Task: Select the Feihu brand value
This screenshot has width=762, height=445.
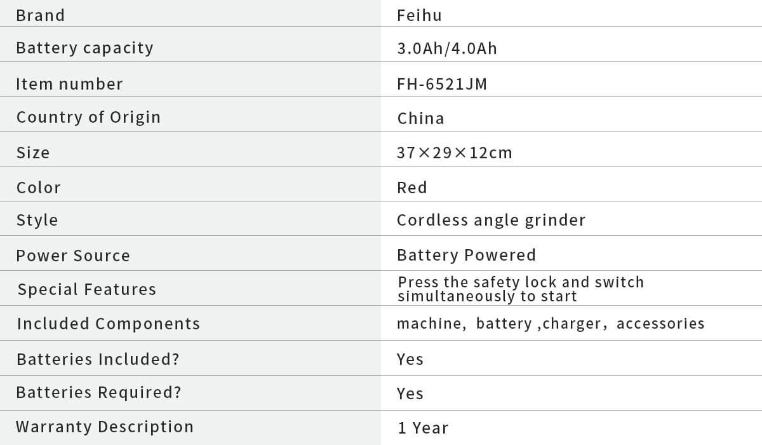Action: click(419, 15)
